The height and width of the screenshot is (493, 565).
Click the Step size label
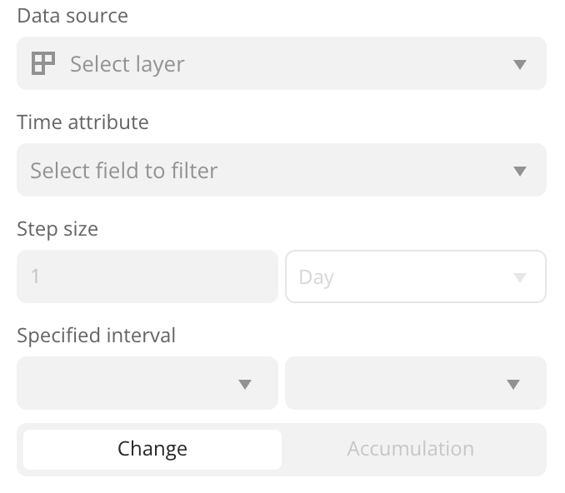[x=57, y=229]
